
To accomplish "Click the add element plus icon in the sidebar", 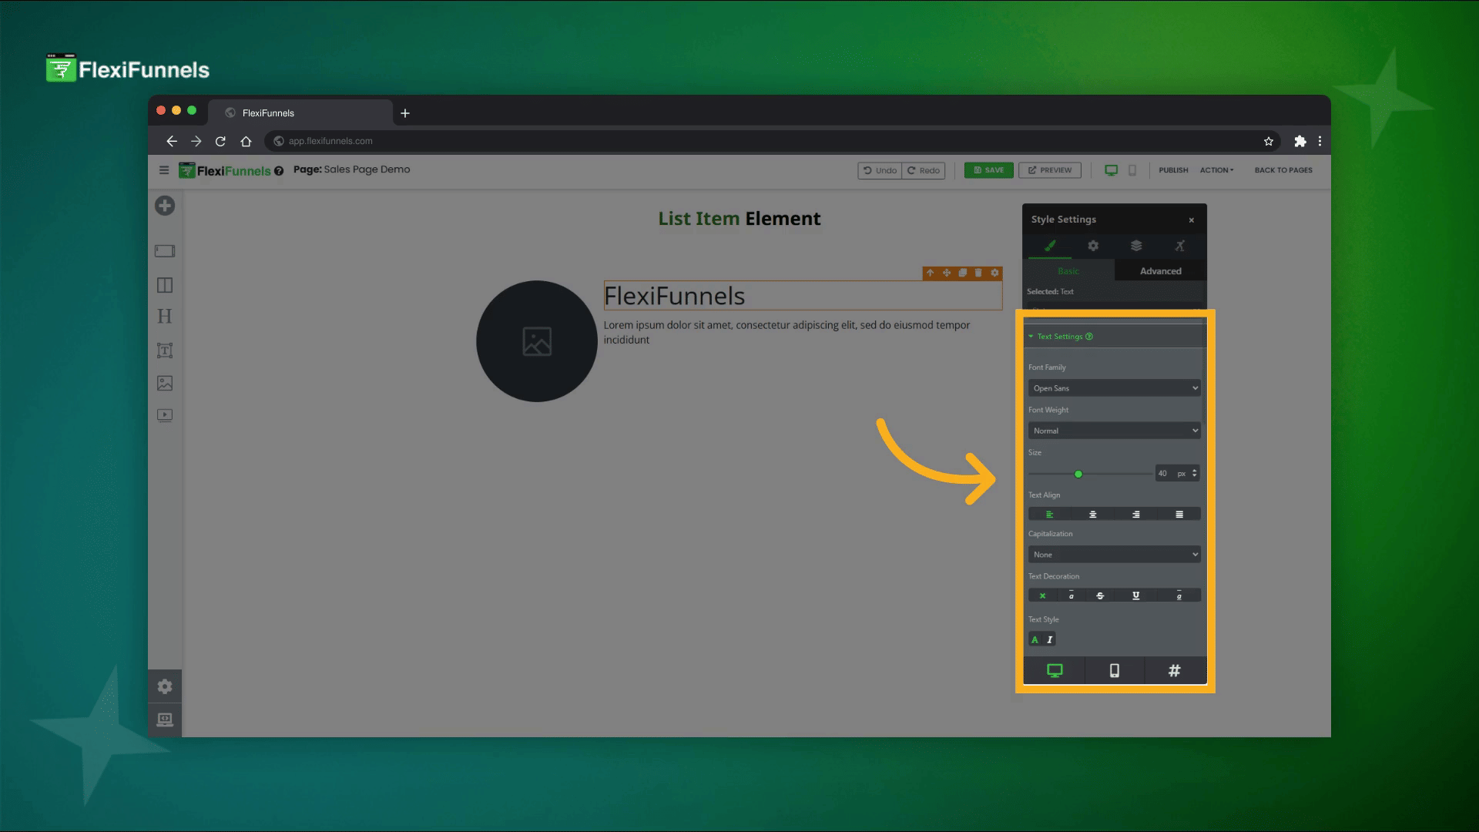I will (x=165, y=206).
